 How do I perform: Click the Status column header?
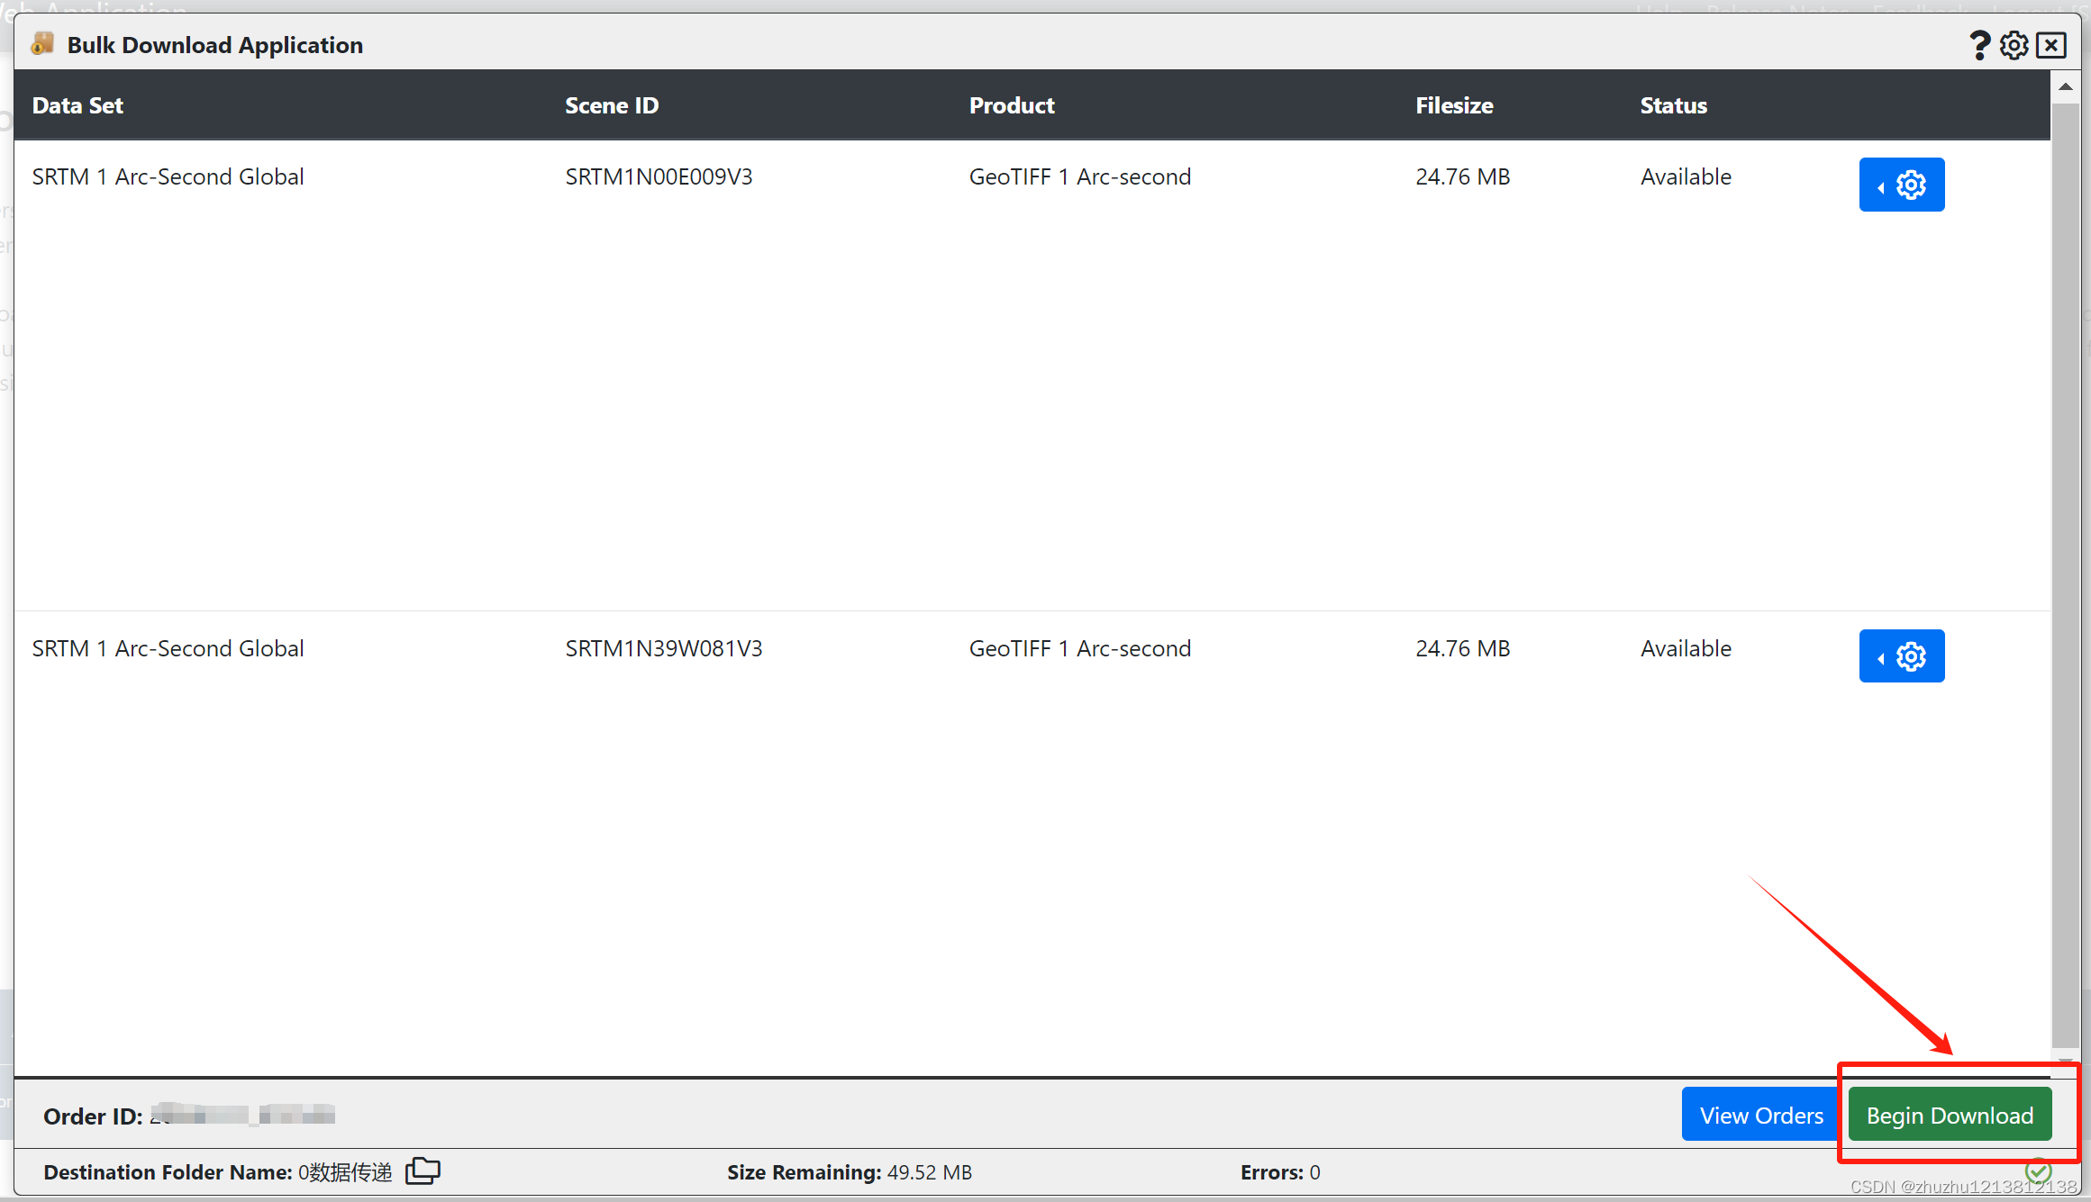coord(1673,105)
